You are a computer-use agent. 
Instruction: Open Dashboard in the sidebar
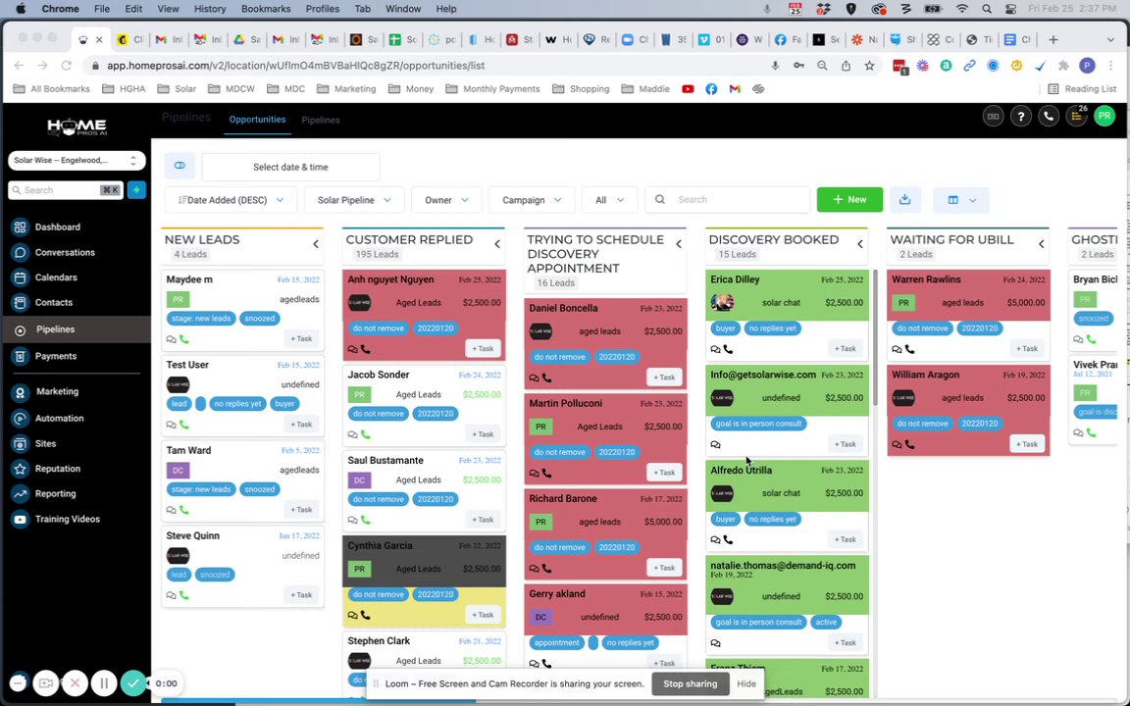[x=58, y=227]
